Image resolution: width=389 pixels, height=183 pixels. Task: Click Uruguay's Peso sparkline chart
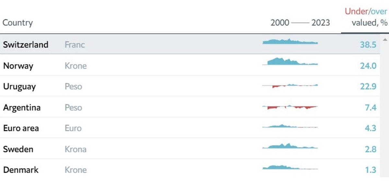pos(290,86)
